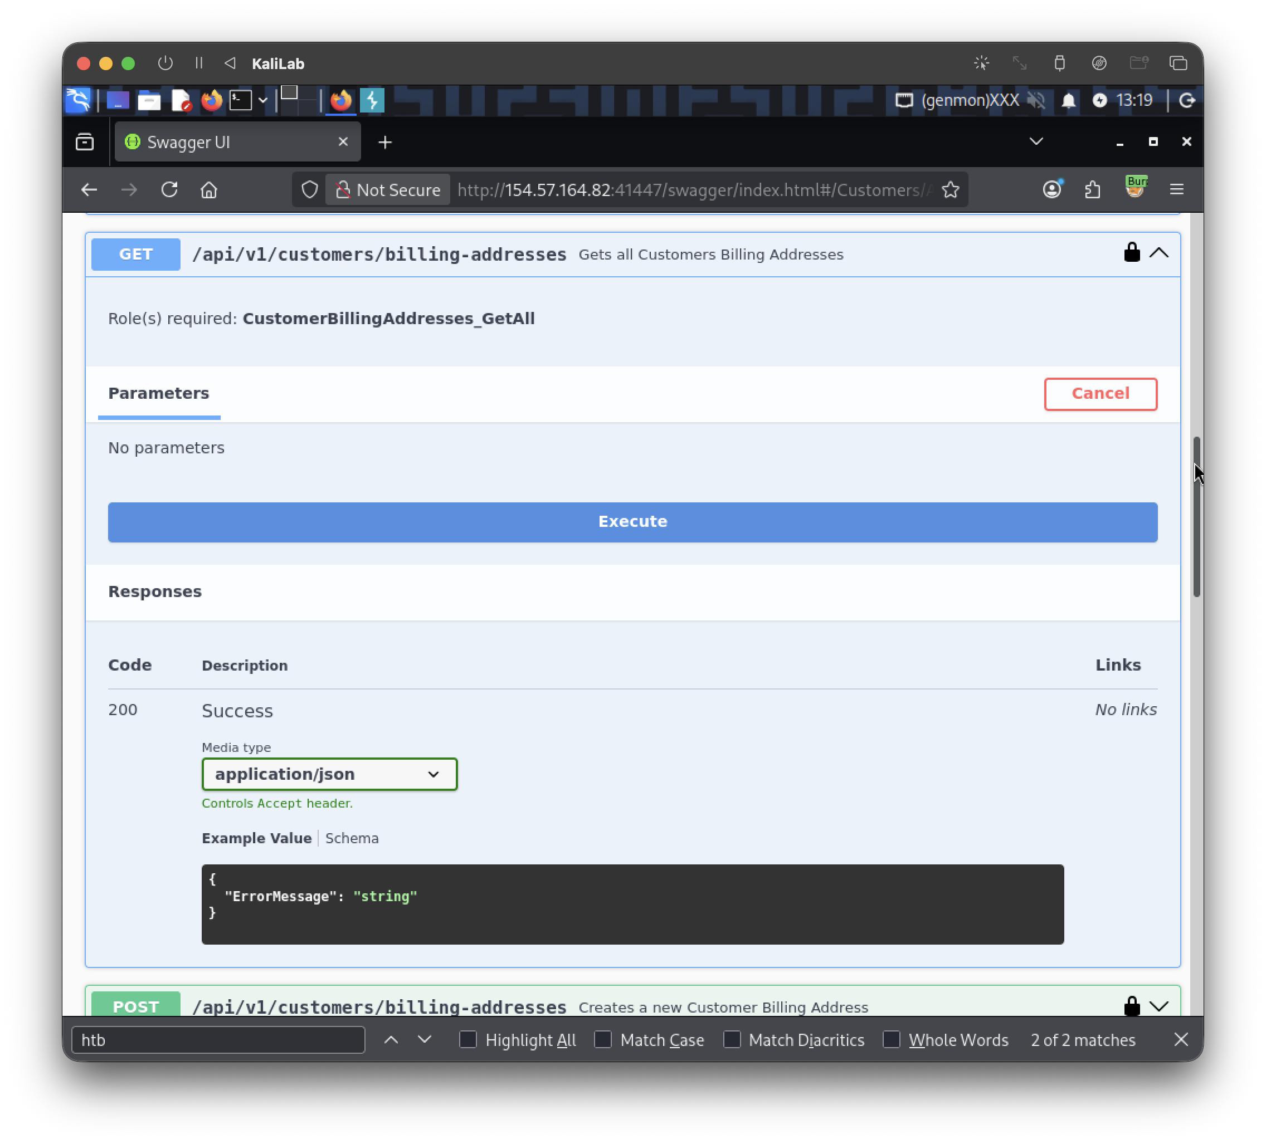Click the authorization lock on GET billing-addresses

pos(1132,252)
